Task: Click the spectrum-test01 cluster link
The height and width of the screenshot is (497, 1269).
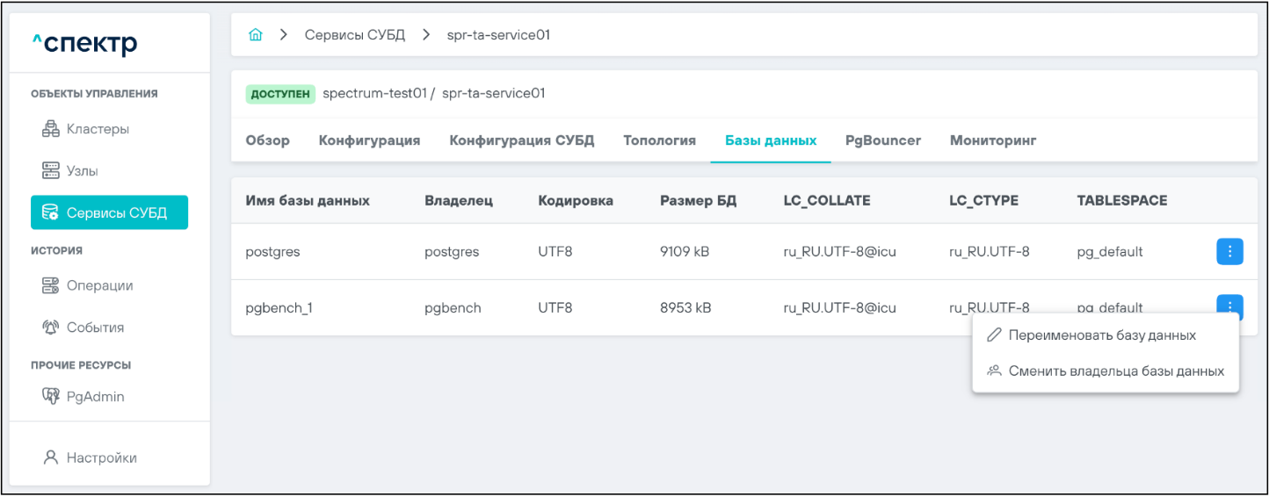Action: pos(374,93)
